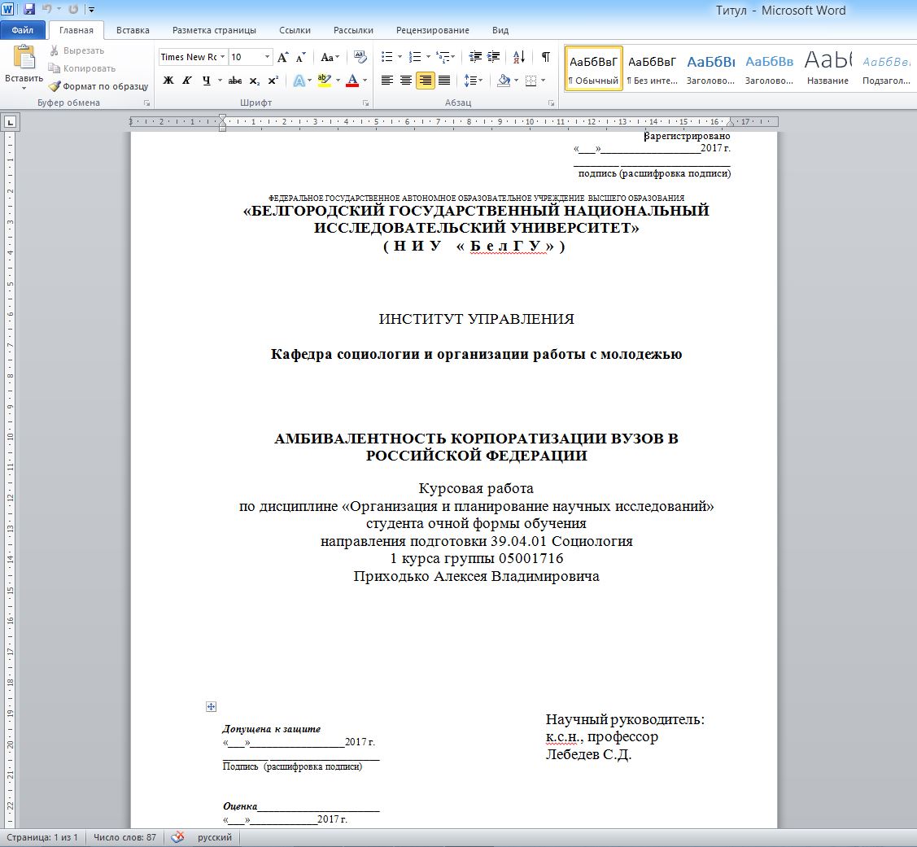Screen dimensions: 917x847
Task: Open the change case (Aa) dropdown
Action: point(330,57)
